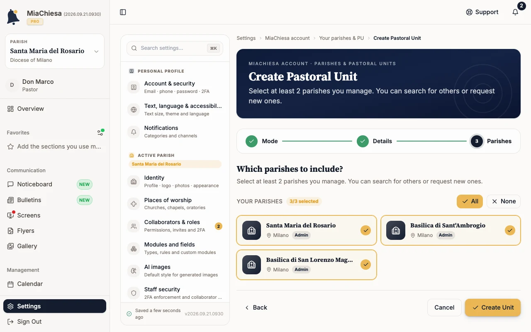
Task: Click the MiaChiesa bell logo
Action: click(x=13, y=17)
